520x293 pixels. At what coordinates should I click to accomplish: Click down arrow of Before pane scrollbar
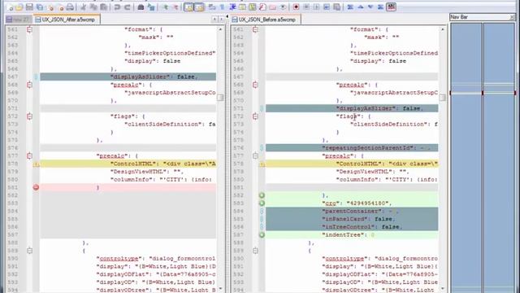(442, 289)
